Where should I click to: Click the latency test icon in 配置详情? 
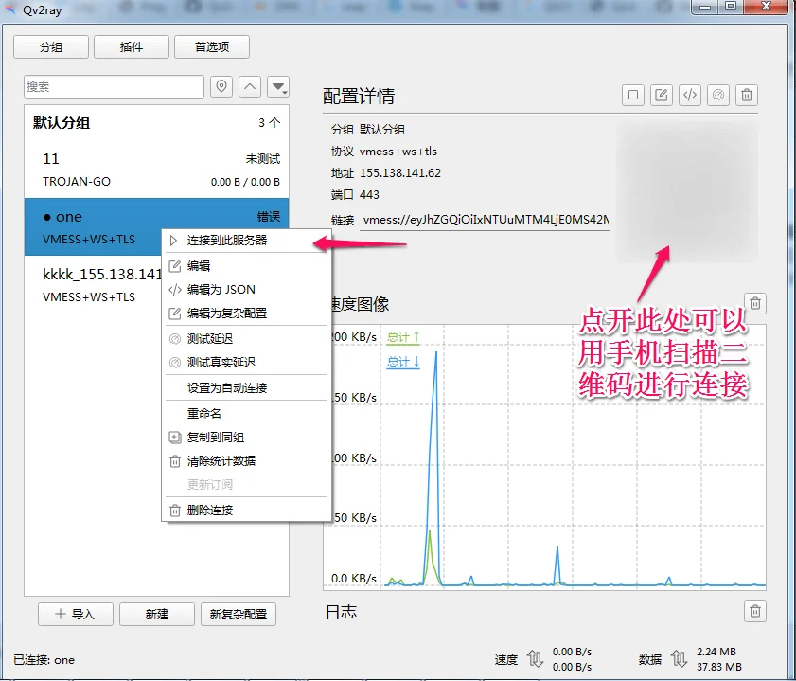click(x=718, y=95)
